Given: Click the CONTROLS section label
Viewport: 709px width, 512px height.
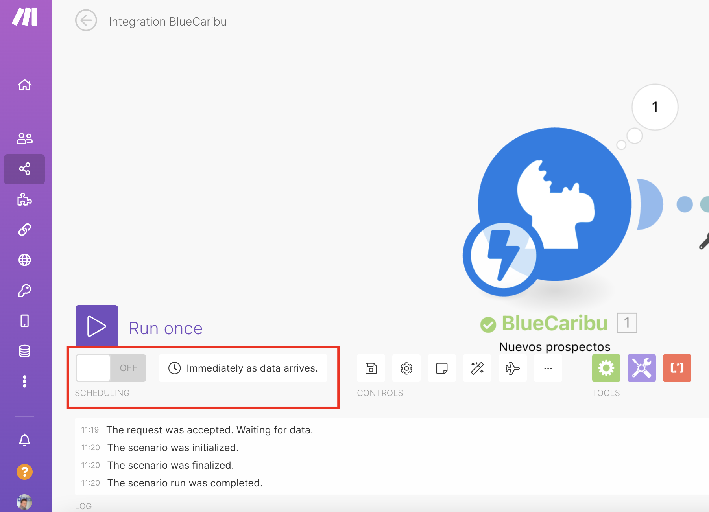Looking at the screenshot, I should coord(380,393).
